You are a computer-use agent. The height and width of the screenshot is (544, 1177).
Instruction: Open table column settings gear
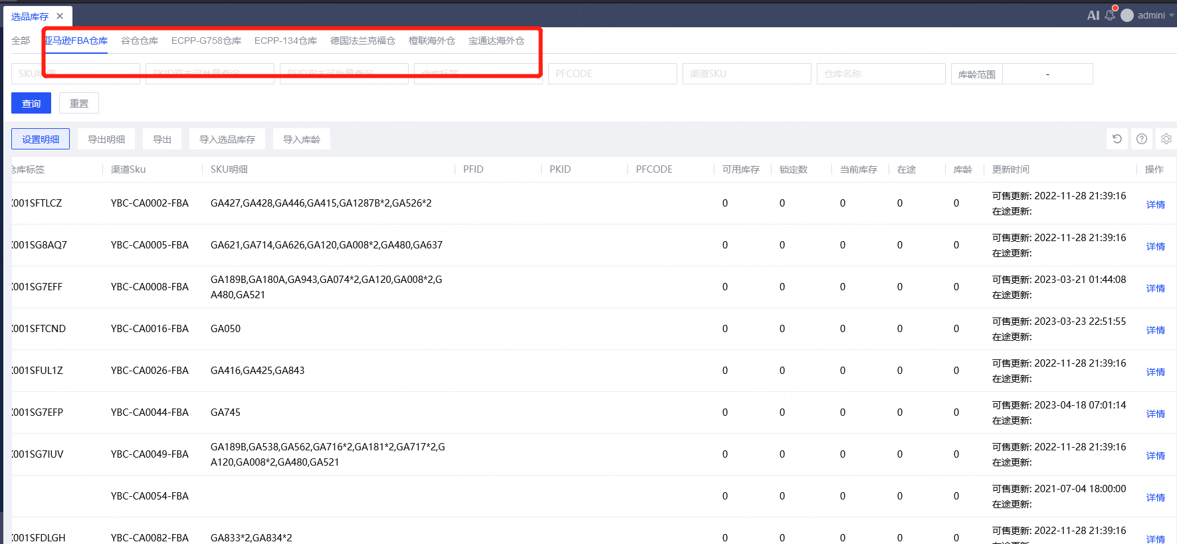coord(1166,139)
